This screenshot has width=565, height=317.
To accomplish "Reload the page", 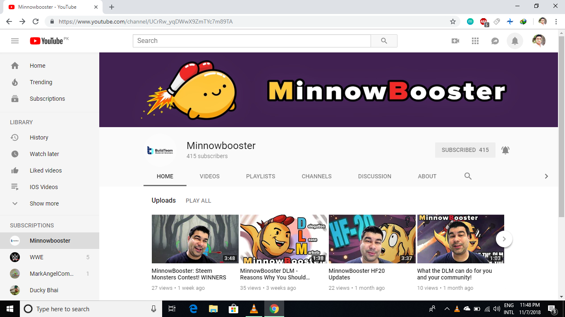I will tap(36, 21).
